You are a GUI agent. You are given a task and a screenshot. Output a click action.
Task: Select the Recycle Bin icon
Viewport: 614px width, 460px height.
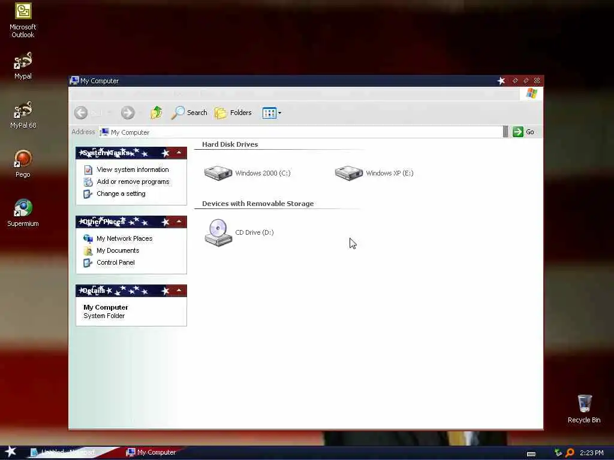point(584,408)
